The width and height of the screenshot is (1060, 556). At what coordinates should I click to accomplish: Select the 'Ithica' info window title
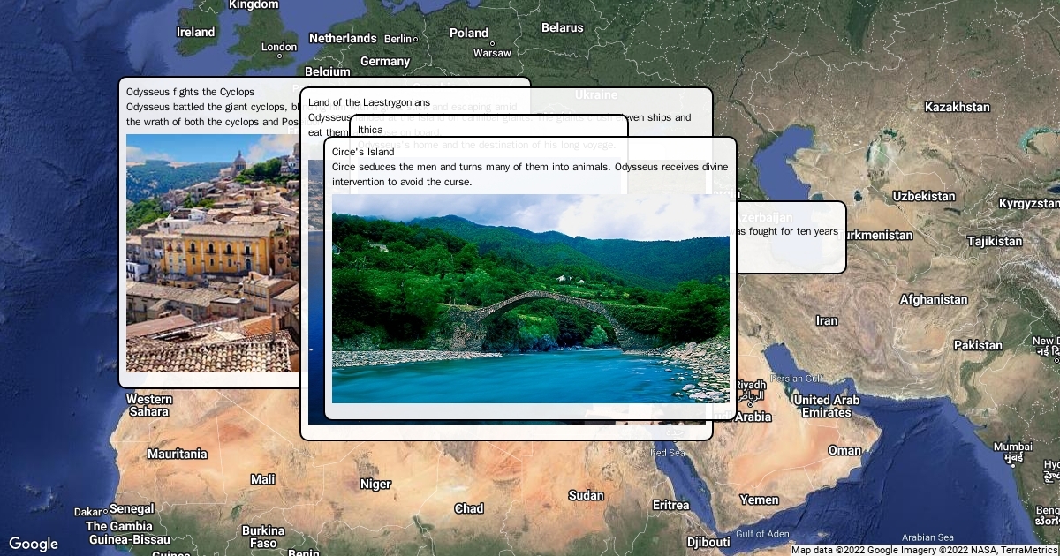(x=370, y=130)
